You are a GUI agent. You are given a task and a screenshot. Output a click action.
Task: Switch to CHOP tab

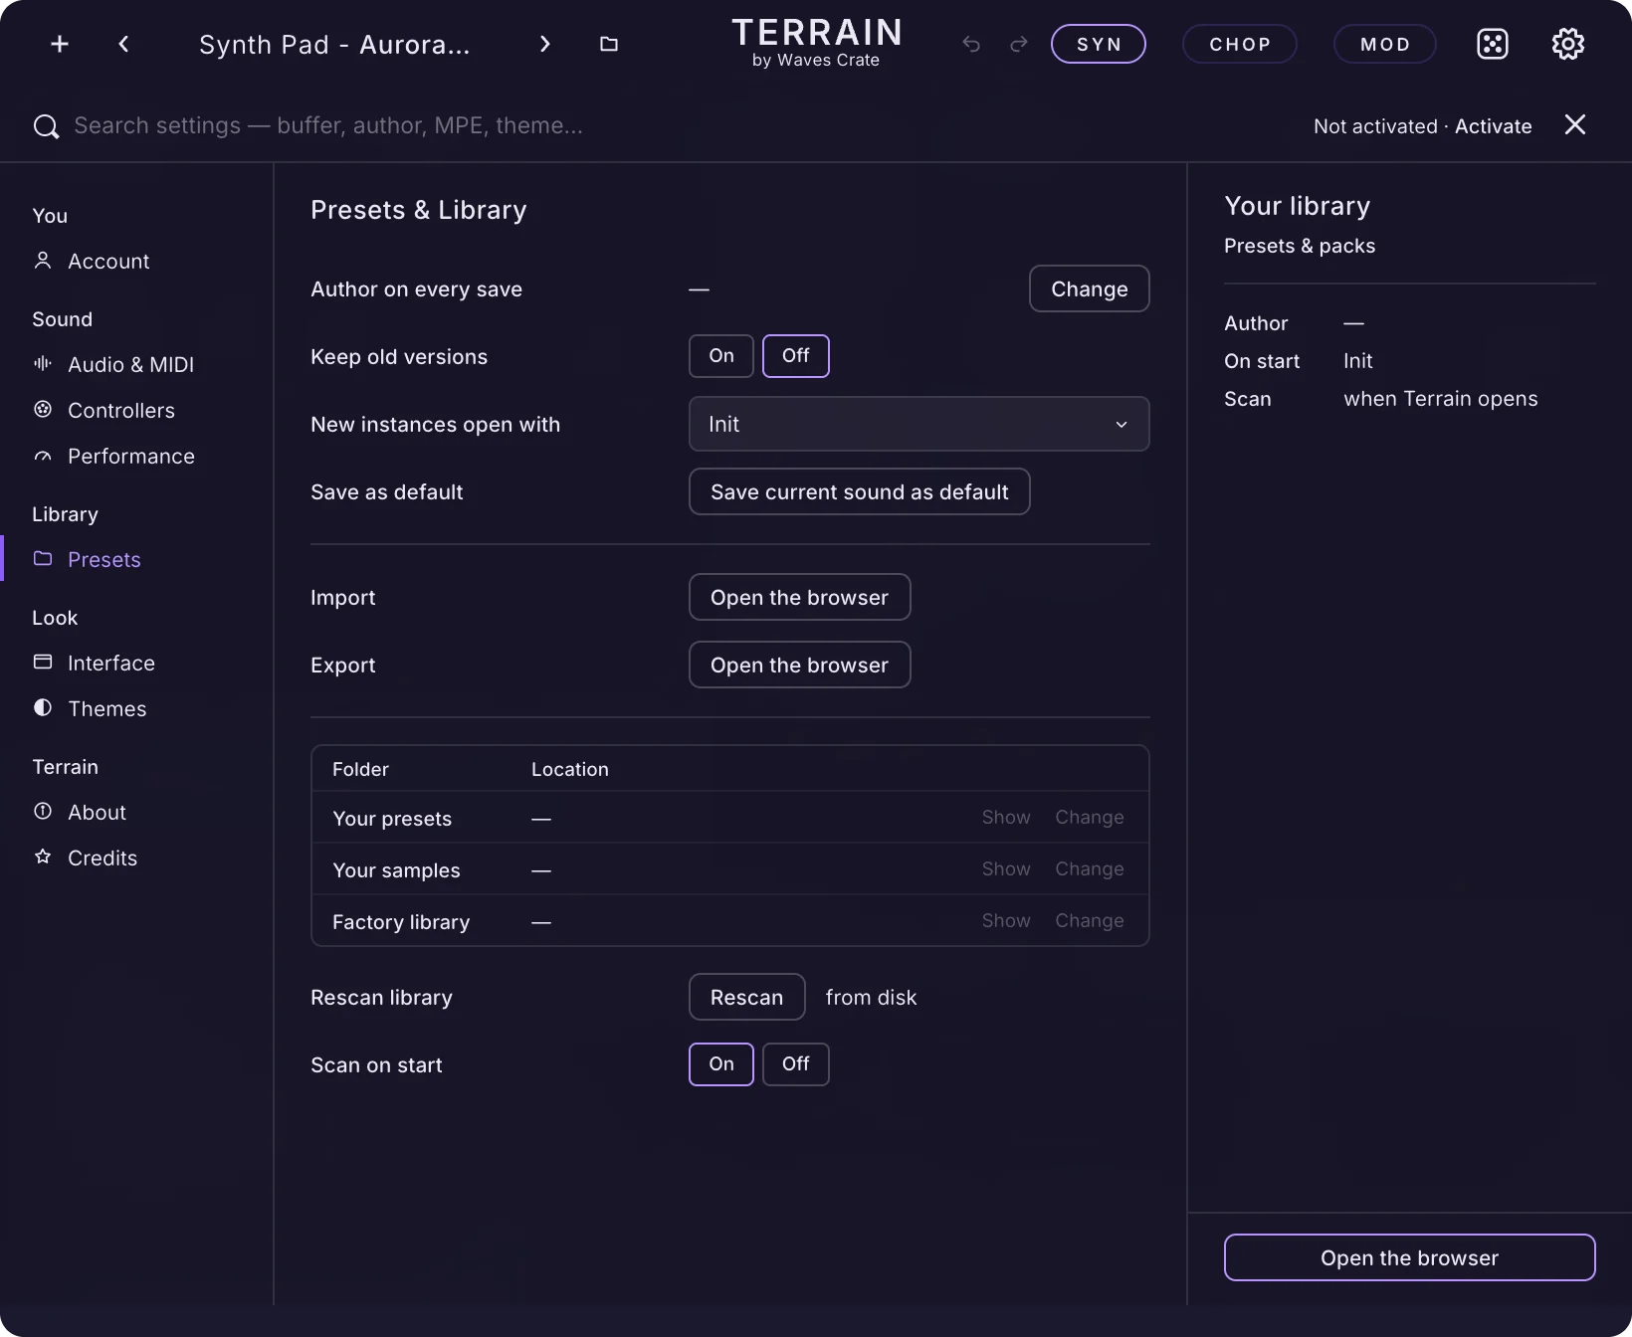[x=1240, y=44]
